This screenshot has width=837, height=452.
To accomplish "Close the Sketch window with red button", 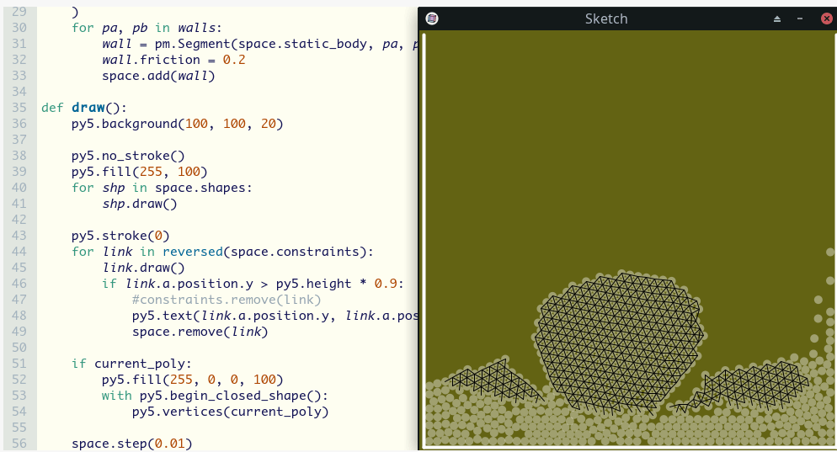I will tap(826, 19).
